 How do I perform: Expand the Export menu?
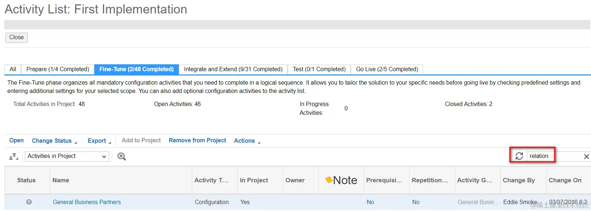(99, 141)
